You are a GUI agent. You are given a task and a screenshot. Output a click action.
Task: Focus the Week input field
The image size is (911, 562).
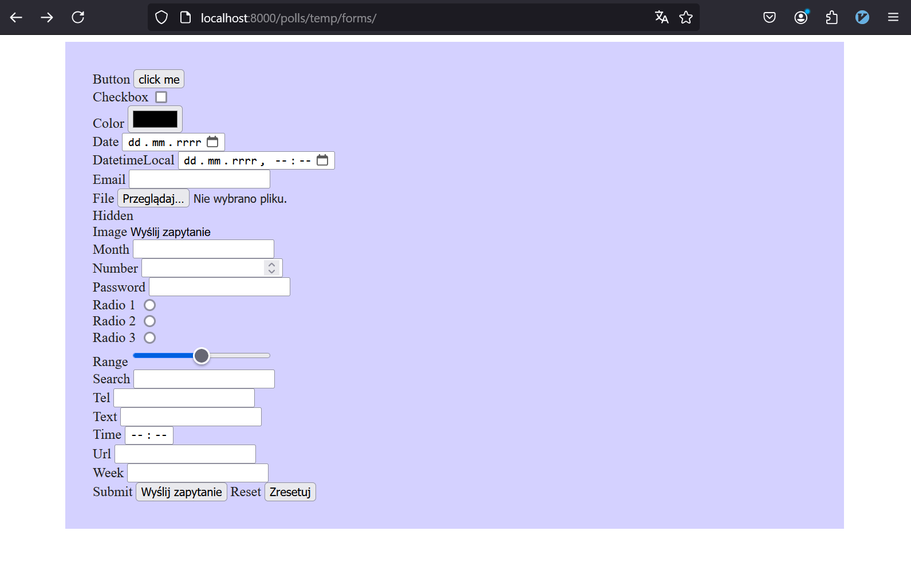tap(198, 473)
